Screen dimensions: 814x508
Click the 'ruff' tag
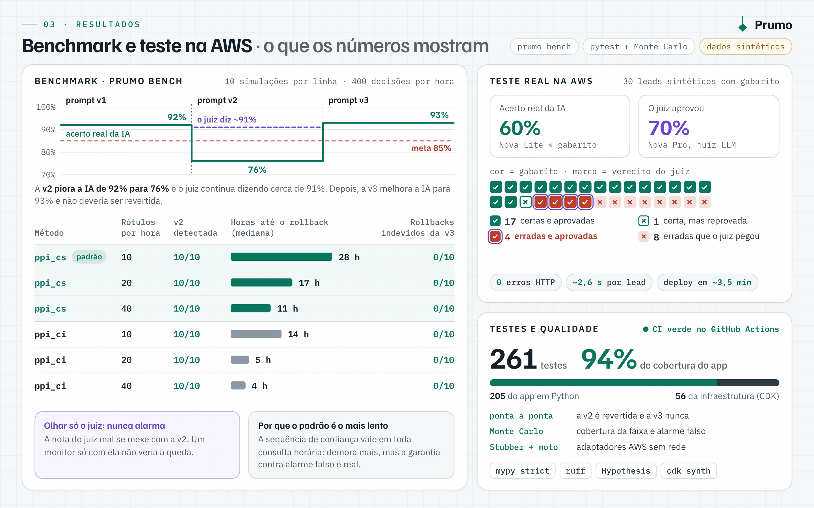click(575, 471)
